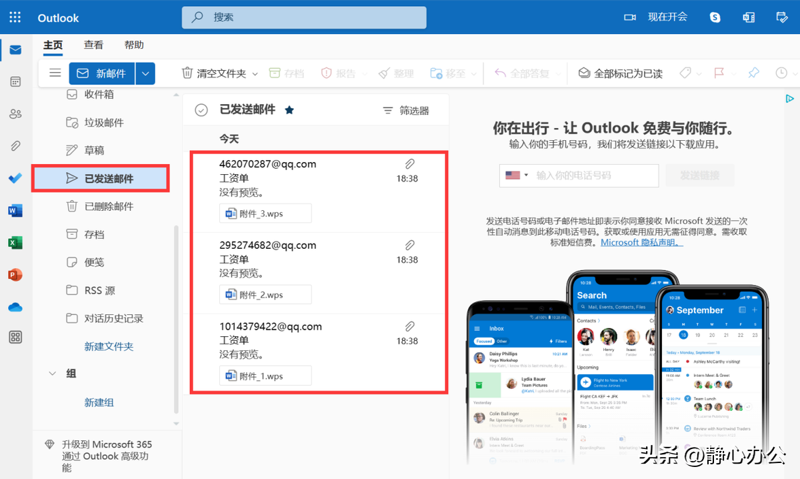Screen dimensions: 800x479
Task: Click the New mail button
Action: click(102, 73)
